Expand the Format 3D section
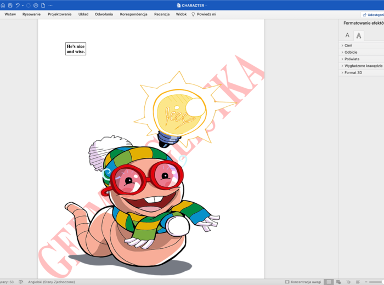Image resolution: width=384 pixels, height=285 pixels. point(353,72)
